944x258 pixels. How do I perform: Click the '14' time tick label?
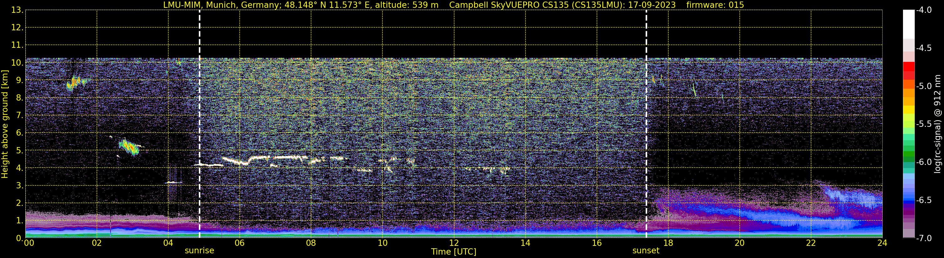(x=525, y=243)
